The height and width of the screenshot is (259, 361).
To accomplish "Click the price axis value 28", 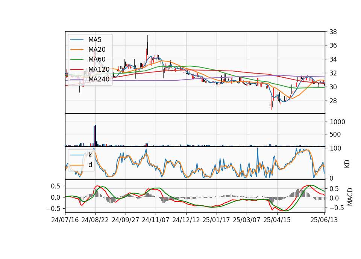I will (x=333, y=101).
